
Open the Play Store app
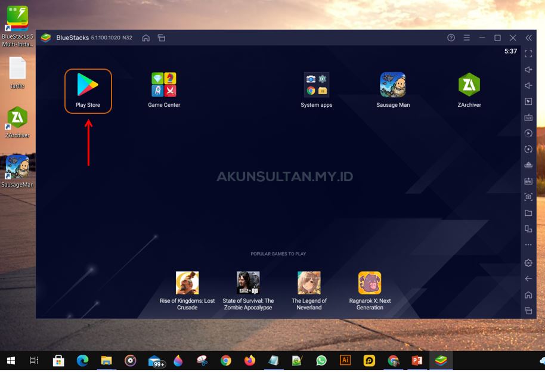pos(88,91)
